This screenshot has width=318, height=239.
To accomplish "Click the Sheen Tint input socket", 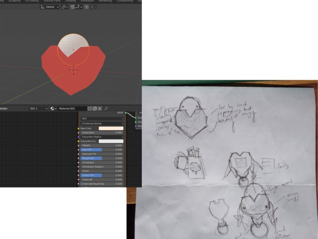I will click(79, 175).
